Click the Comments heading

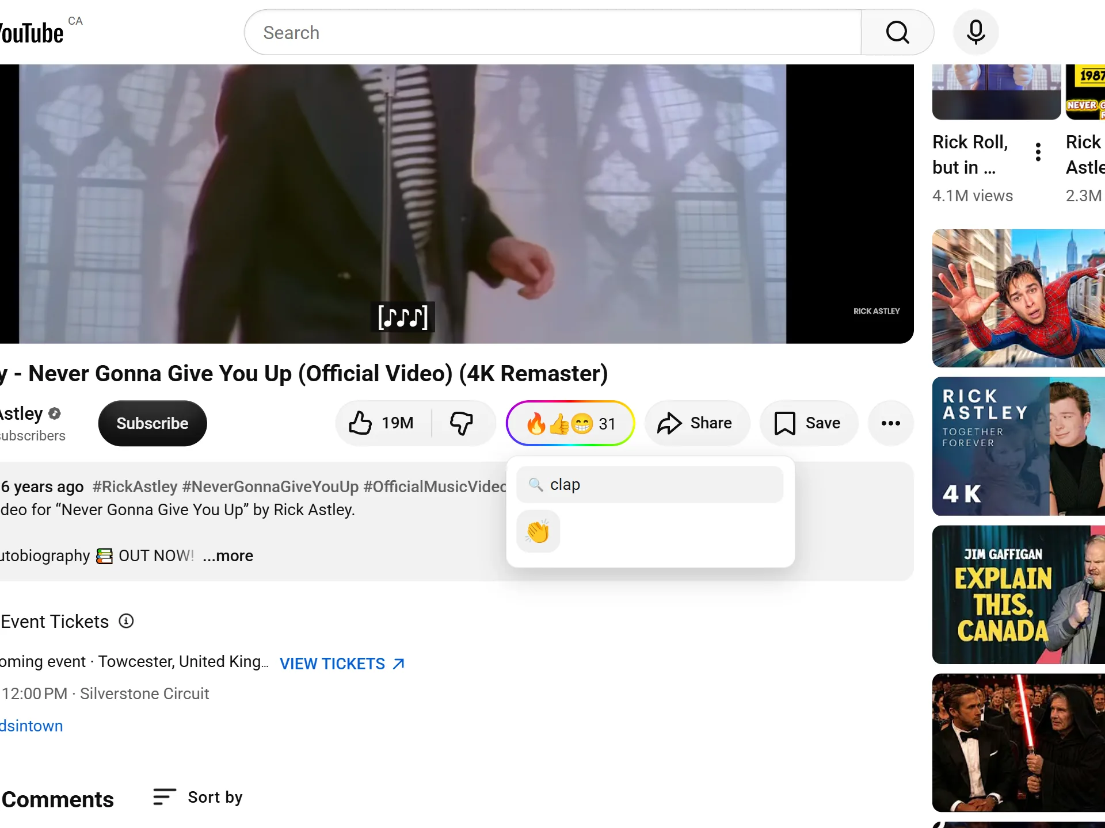pos(58,799)
